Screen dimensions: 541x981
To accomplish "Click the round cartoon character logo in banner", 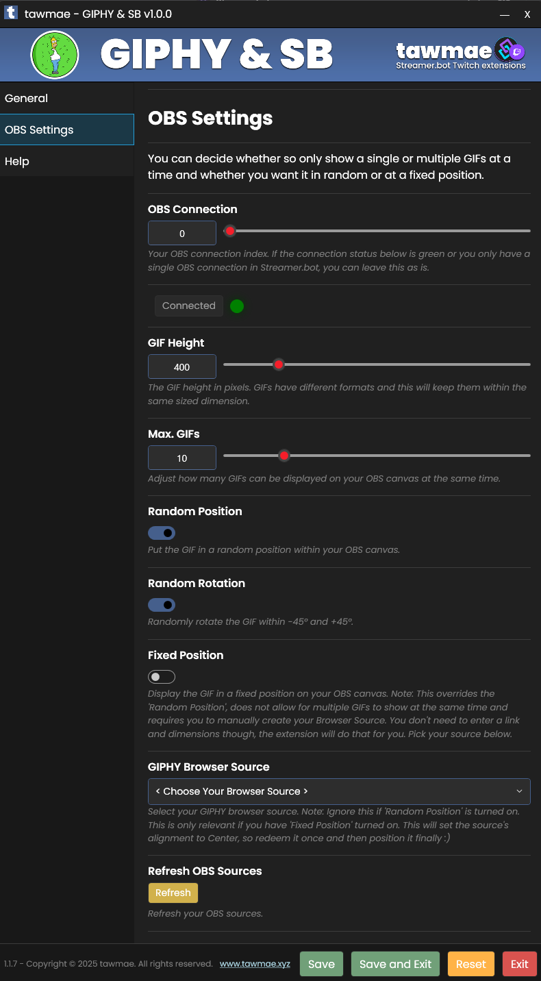I will click(55, 55).
